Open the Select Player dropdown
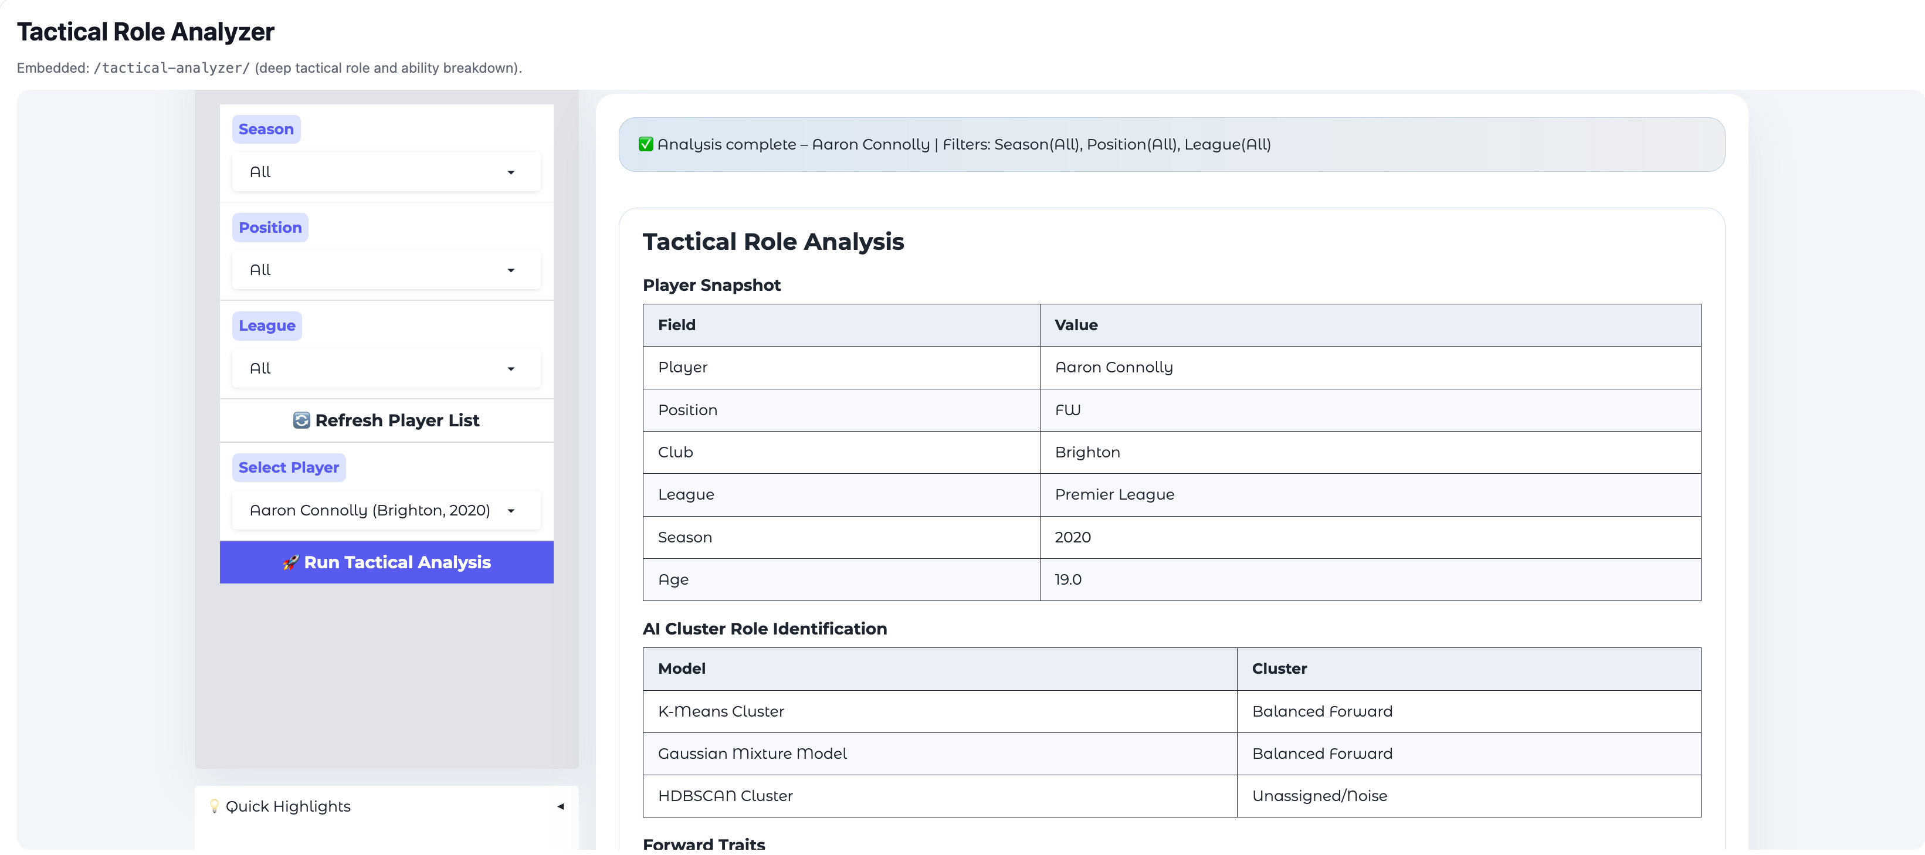The height and width of the screenshot is (855, 1925). [385, 510]
